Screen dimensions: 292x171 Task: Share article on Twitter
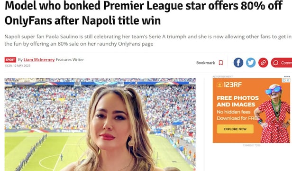click(x=251, y=63)
